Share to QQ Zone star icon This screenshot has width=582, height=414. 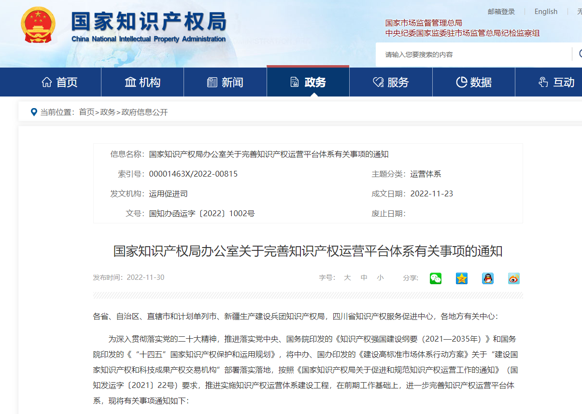[462, 278]
